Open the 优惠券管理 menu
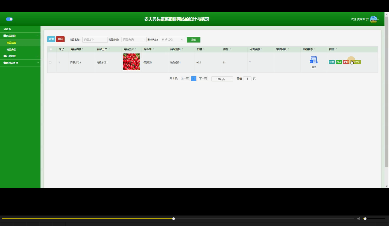This screenshot has height=226, width=389. point(20,63)
